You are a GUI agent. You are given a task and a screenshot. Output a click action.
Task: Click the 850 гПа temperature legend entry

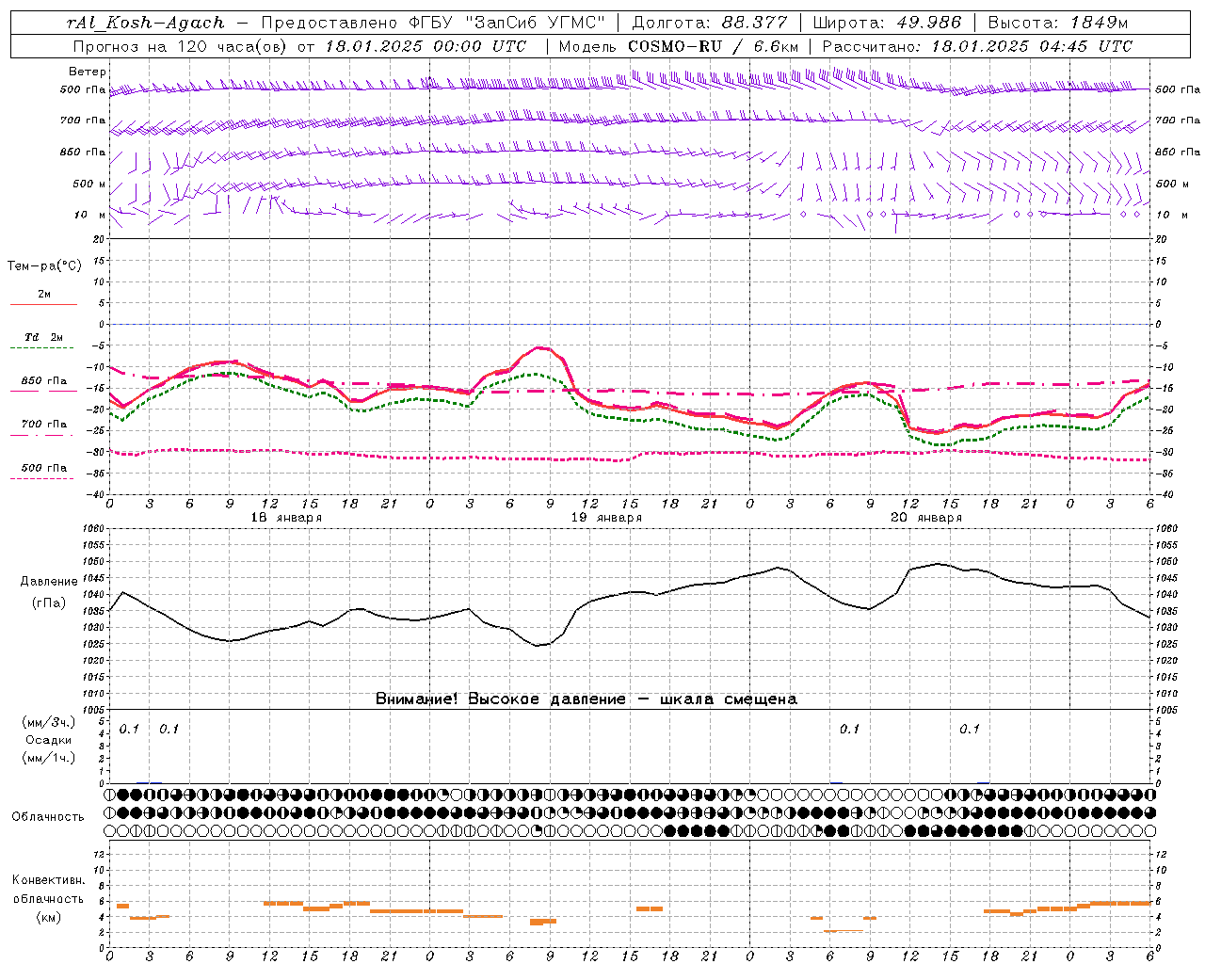coord(44,384)
